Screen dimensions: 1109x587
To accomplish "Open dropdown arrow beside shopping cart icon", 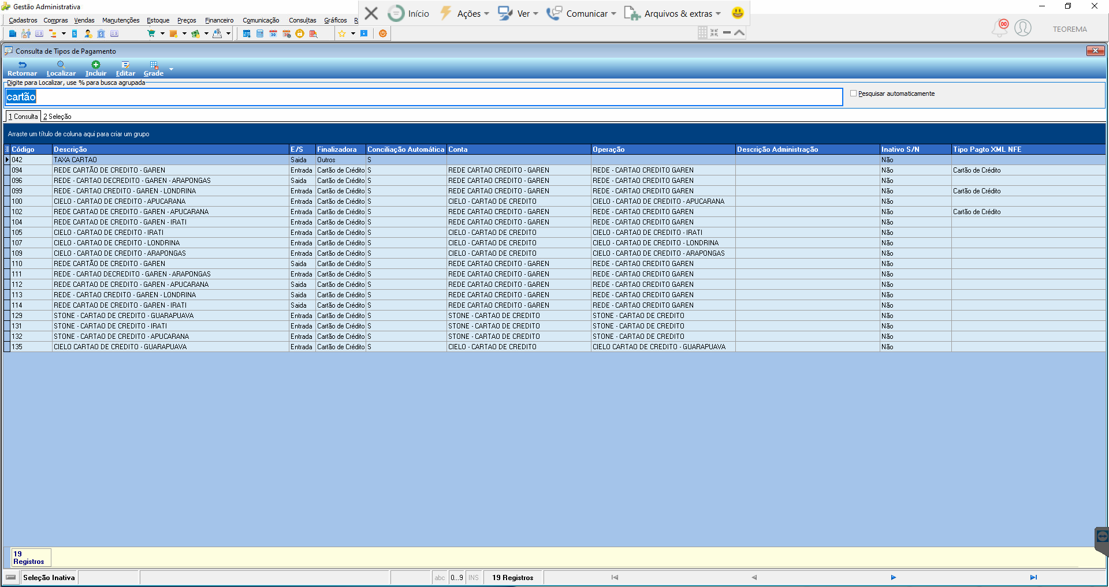I will [162, 33].
